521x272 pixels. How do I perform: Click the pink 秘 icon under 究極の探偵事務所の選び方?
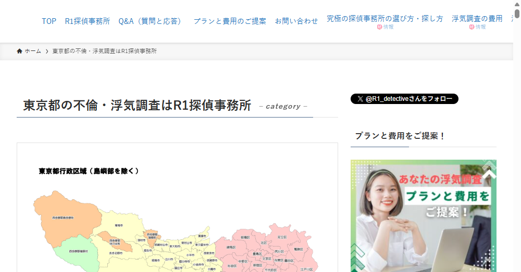click(379, 27)
